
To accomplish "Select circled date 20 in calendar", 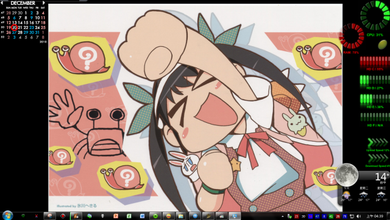I will pos(15,27).
